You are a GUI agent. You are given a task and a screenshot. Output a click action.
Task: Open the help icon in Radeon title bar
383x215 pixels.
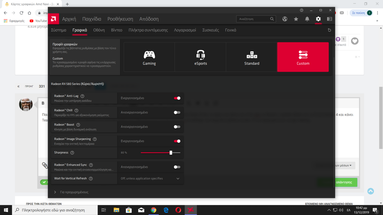302,10
